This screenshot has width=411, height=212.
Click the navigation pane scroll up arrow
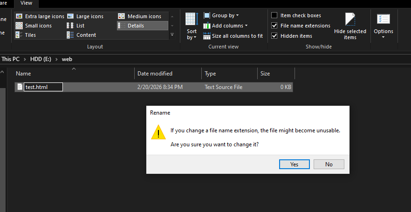click(2, 72)
